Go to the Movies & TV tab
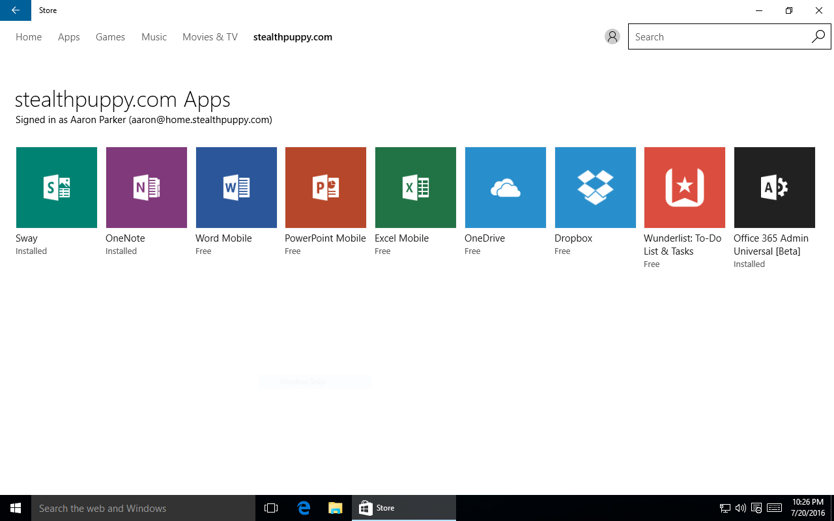The image size is (834, 521). [210, 37]
